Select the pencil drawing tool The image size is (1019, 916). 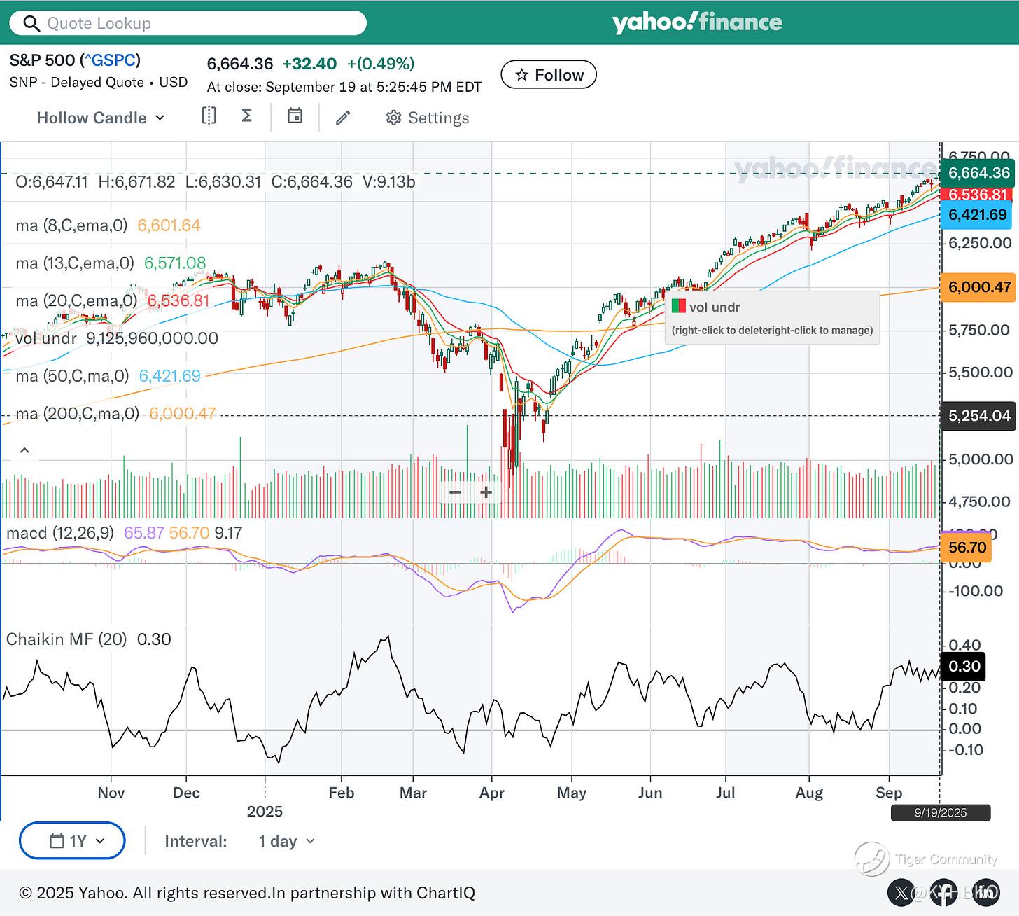[343, 118]
